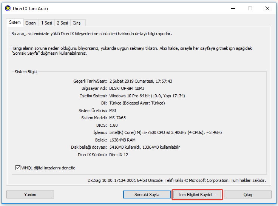This screenshot has height=206, width=278.
Task: Open the 1 Sesi tab
Action: 46,23
